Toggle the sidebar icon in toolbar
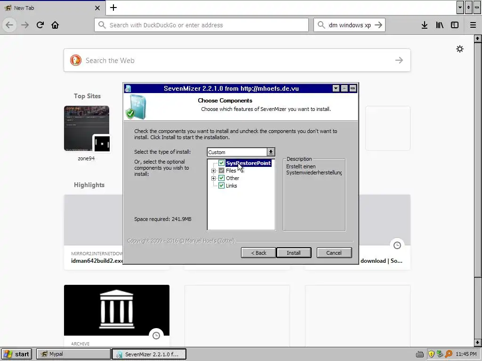The height and width of the screenshot is (361, 482). click(455, 25)
